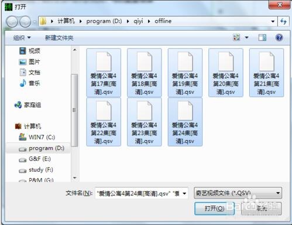Expand the arrow after program (D:) in the breadcrumb
The height and width of the screenshot is (225, 292).
click(x=128, y=21)
